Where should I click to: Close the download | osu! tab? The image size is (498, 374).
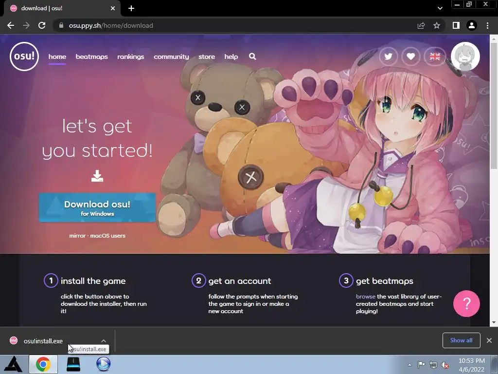[113, 8]
